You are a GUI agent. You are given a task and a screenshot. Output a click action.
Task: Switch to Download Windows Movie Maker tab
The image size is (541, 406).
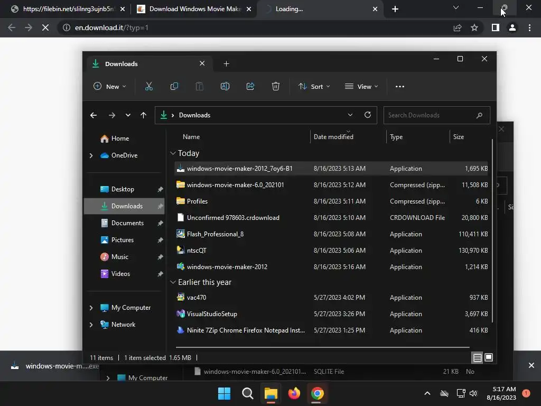(194, 9)
